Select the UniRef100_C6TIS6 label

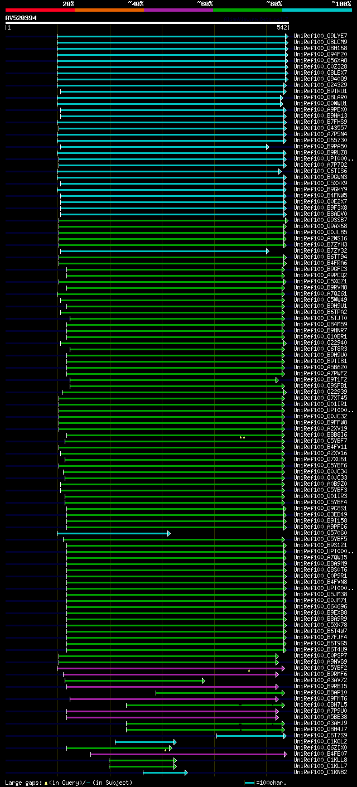pyautogui.click(x=320, y=171)
